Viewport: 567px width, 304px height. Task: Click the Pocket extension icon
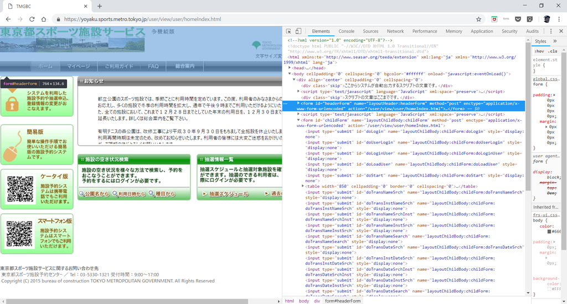(x=518, y=19)
